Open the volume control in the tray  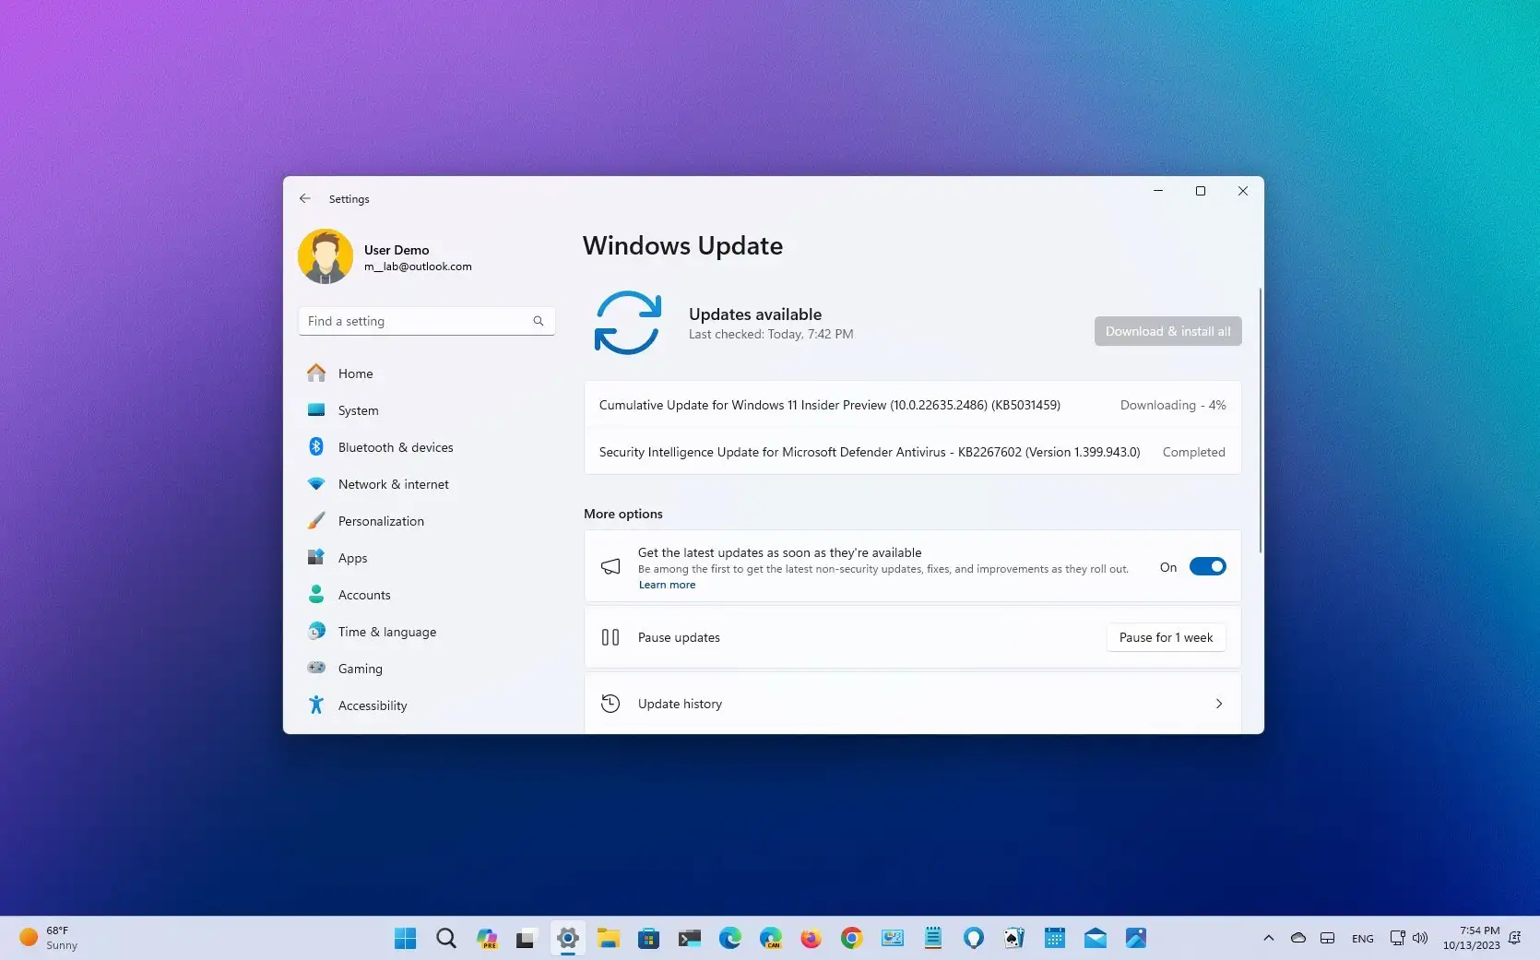(x=1420, y=938)
